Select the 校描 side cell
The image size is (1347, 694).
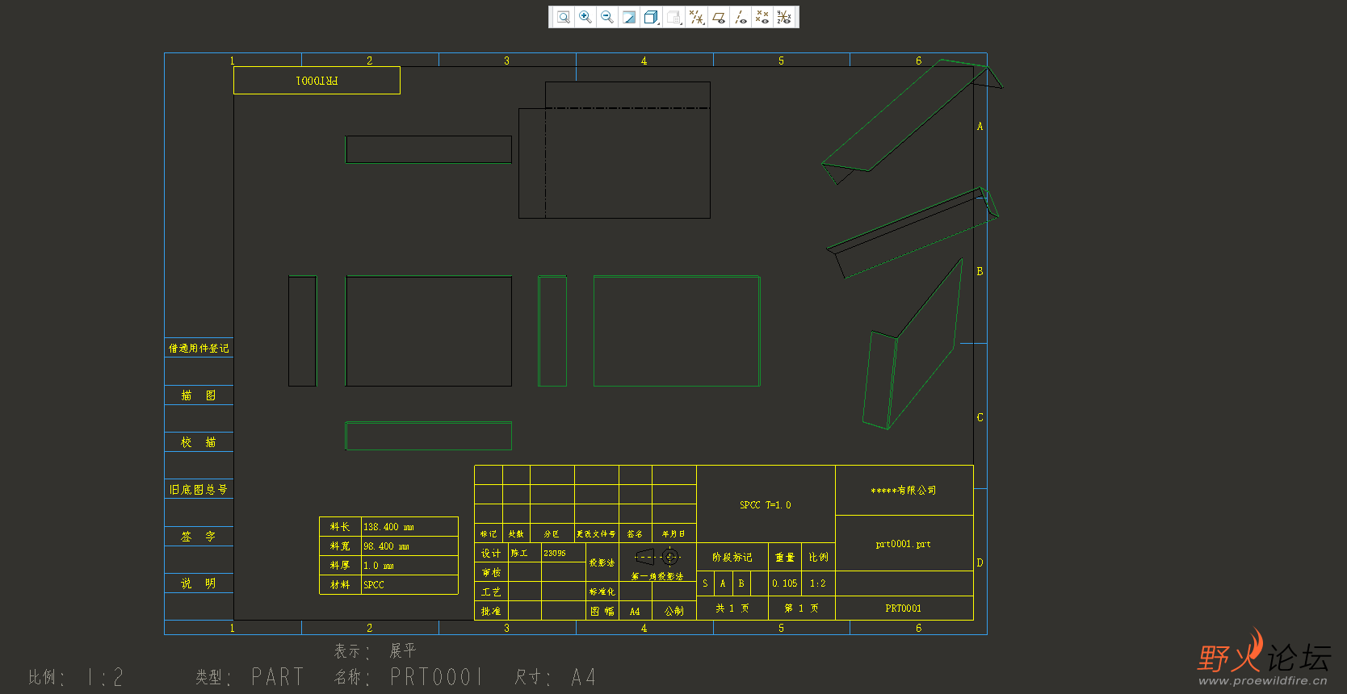pyautogui.click(x=199, y=442)
